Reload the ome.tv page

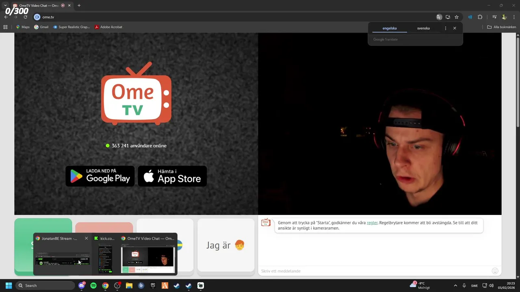(x=25, y=17)
